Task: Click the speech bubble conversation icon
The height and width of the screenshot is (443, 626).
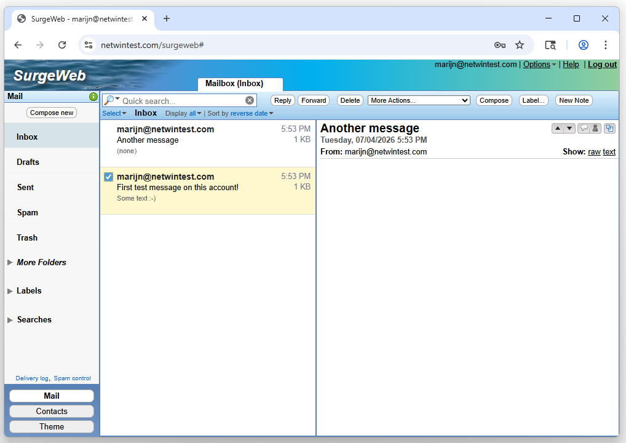Action: point(584,129)
